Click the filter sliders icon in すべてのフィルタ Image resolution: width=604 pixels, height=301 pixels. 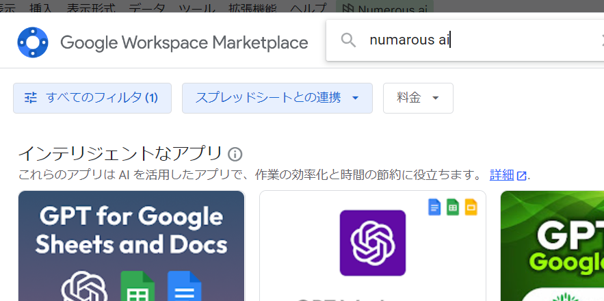click(x=31, y=98)
